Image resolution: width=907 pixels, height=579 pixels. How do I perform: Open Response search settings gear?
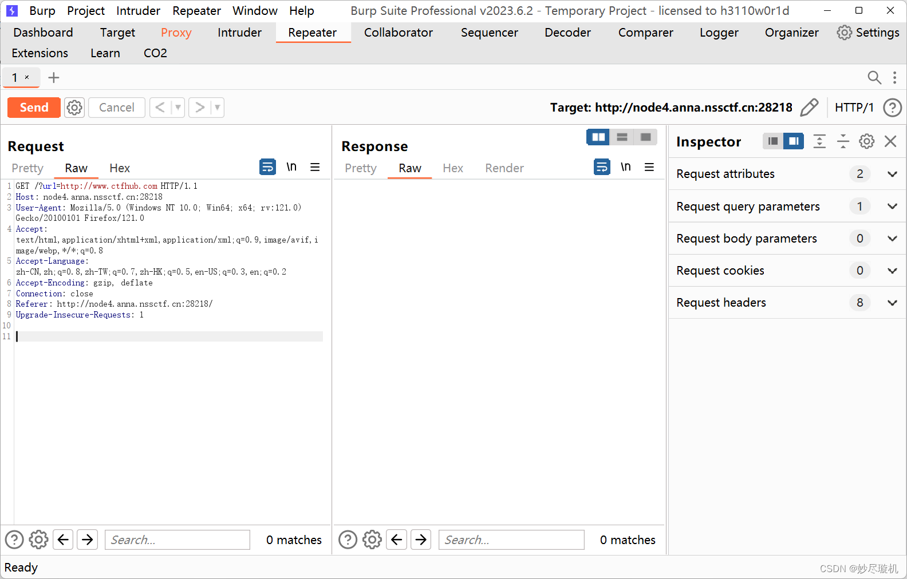372,540
